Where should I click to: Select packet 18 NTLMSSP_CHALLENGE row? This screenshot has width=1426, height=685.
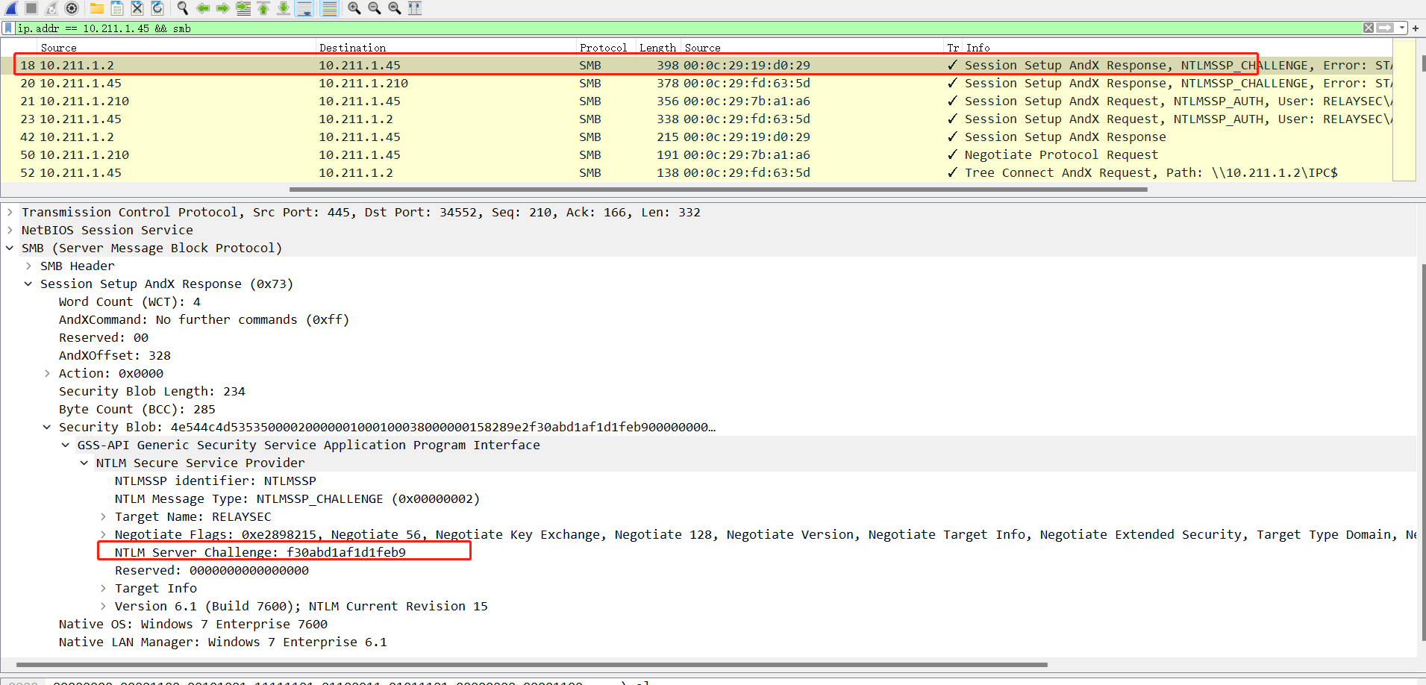pos(696,65)
